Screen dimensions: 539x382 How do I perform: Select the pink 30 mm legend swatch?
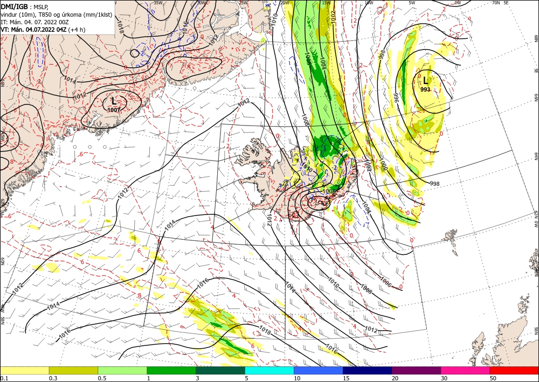pos(466,370)
